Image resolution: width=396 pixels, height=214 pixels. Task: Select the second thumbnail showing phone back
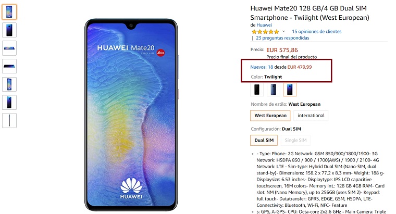coord(9,30)
